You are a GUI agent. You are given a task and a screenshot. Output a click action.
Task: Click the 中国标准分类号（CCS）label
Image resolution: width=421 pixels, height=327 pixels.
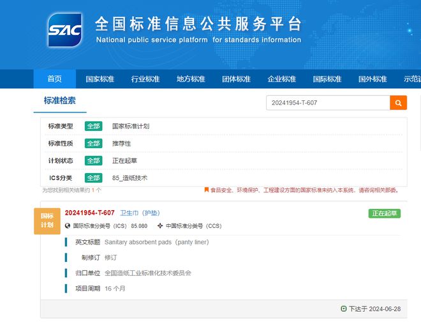coord(193,226)
